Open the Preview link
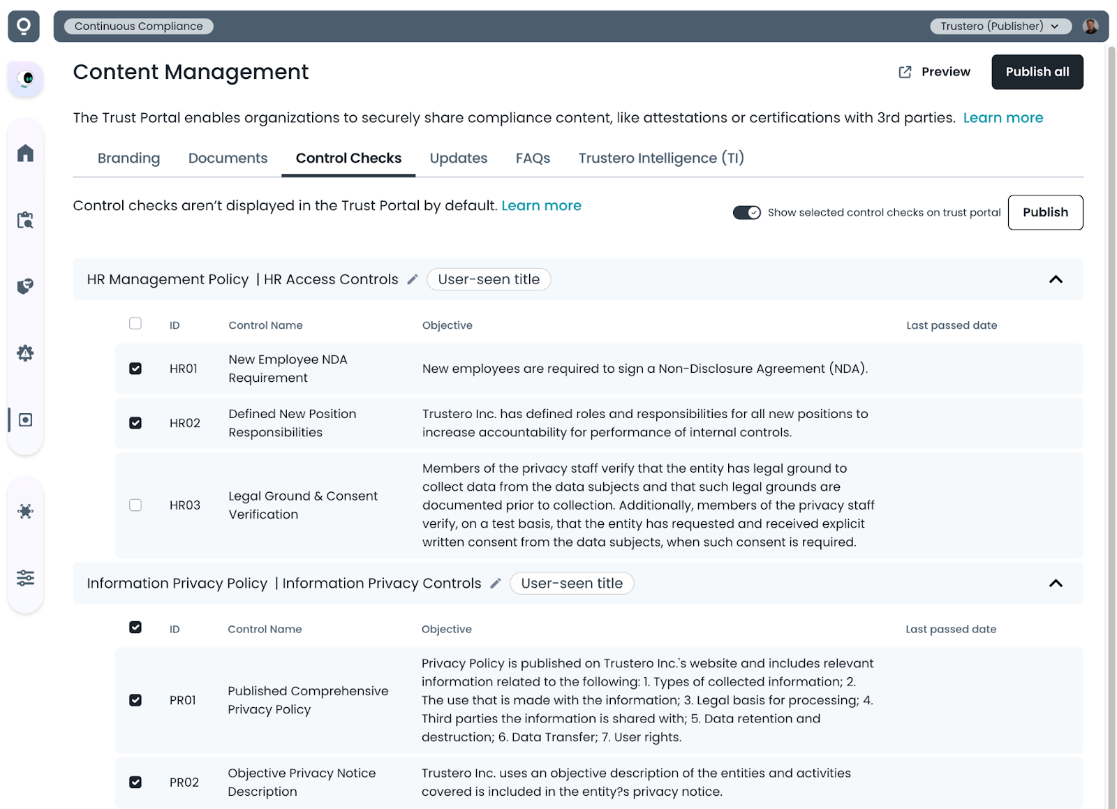Image resolution: width=1117 pixels, height=809 pixels. point(935,72)
